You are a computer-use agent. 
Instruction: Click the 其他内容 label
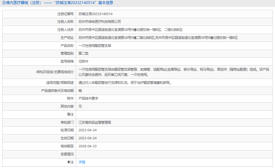[x=67, y=106]
